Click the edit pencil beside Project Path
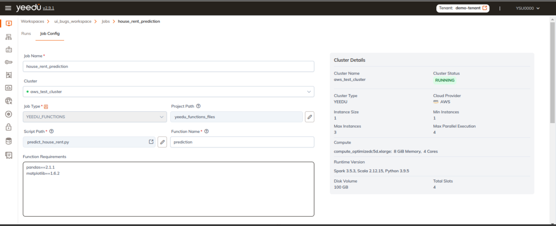The image size is (556, 226). 309,117
